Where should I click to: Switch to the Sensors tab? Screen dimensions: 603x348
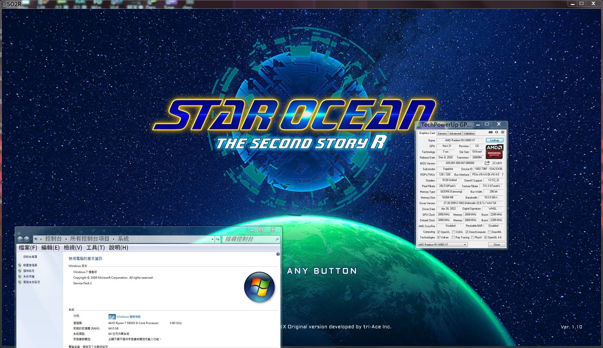(442, 133)
